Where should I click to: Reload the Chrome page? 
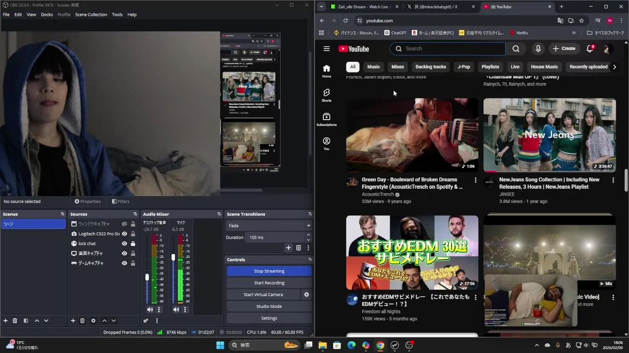[x=345, y=21]
